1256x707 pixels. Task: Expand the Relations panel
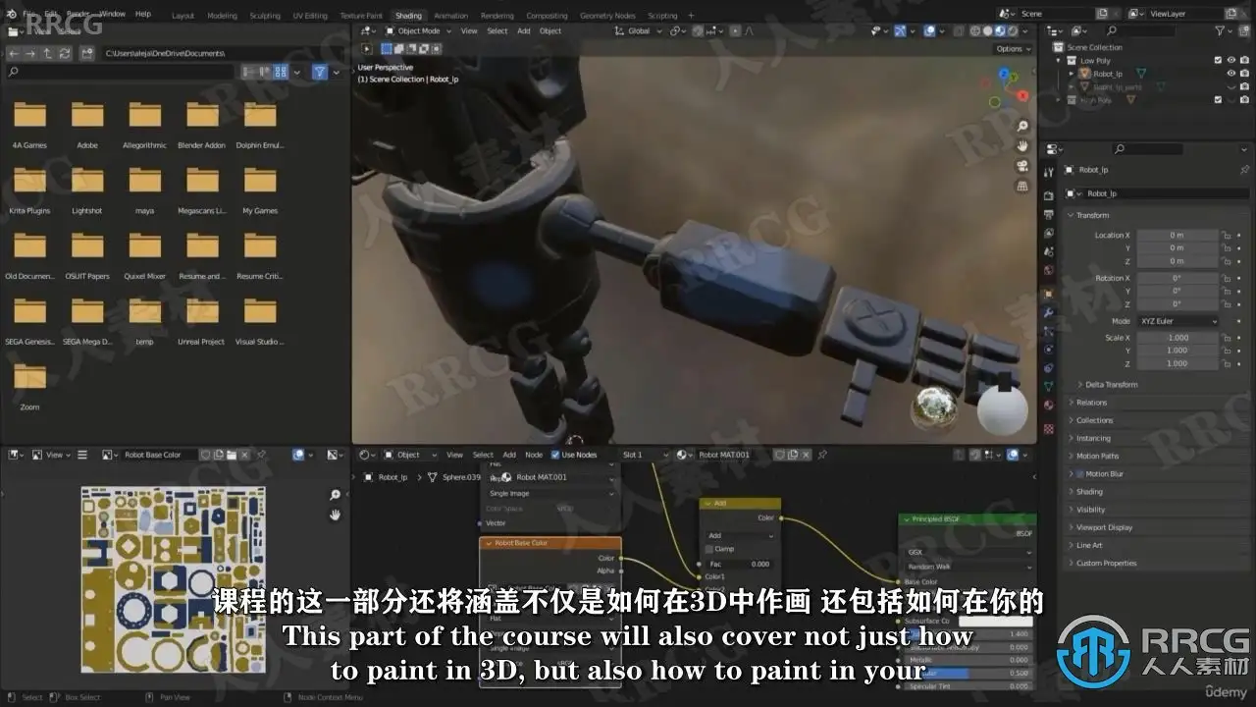click(x=1091, y=403)
